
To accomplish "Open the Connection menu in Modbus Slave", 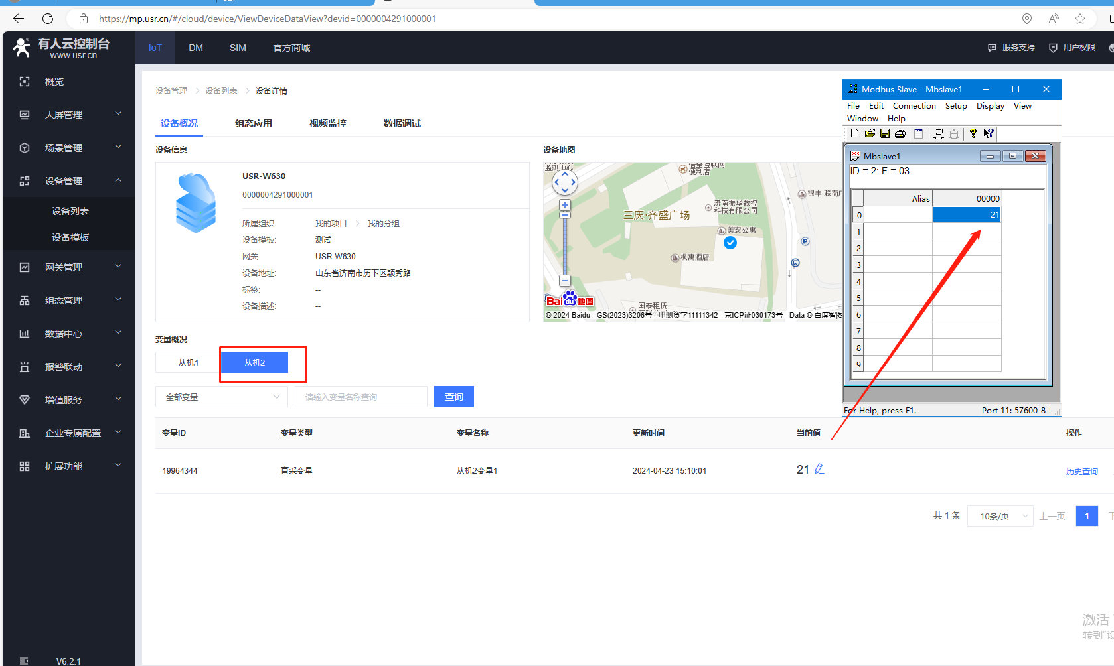I will point(914,106).
